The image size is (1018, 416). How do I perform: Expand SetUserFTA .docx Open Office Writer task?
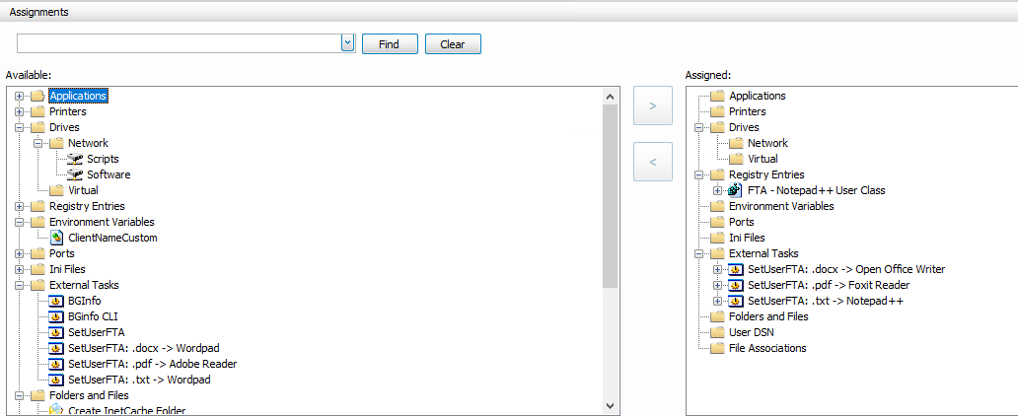pyautogui.click(x=717, y=269)
